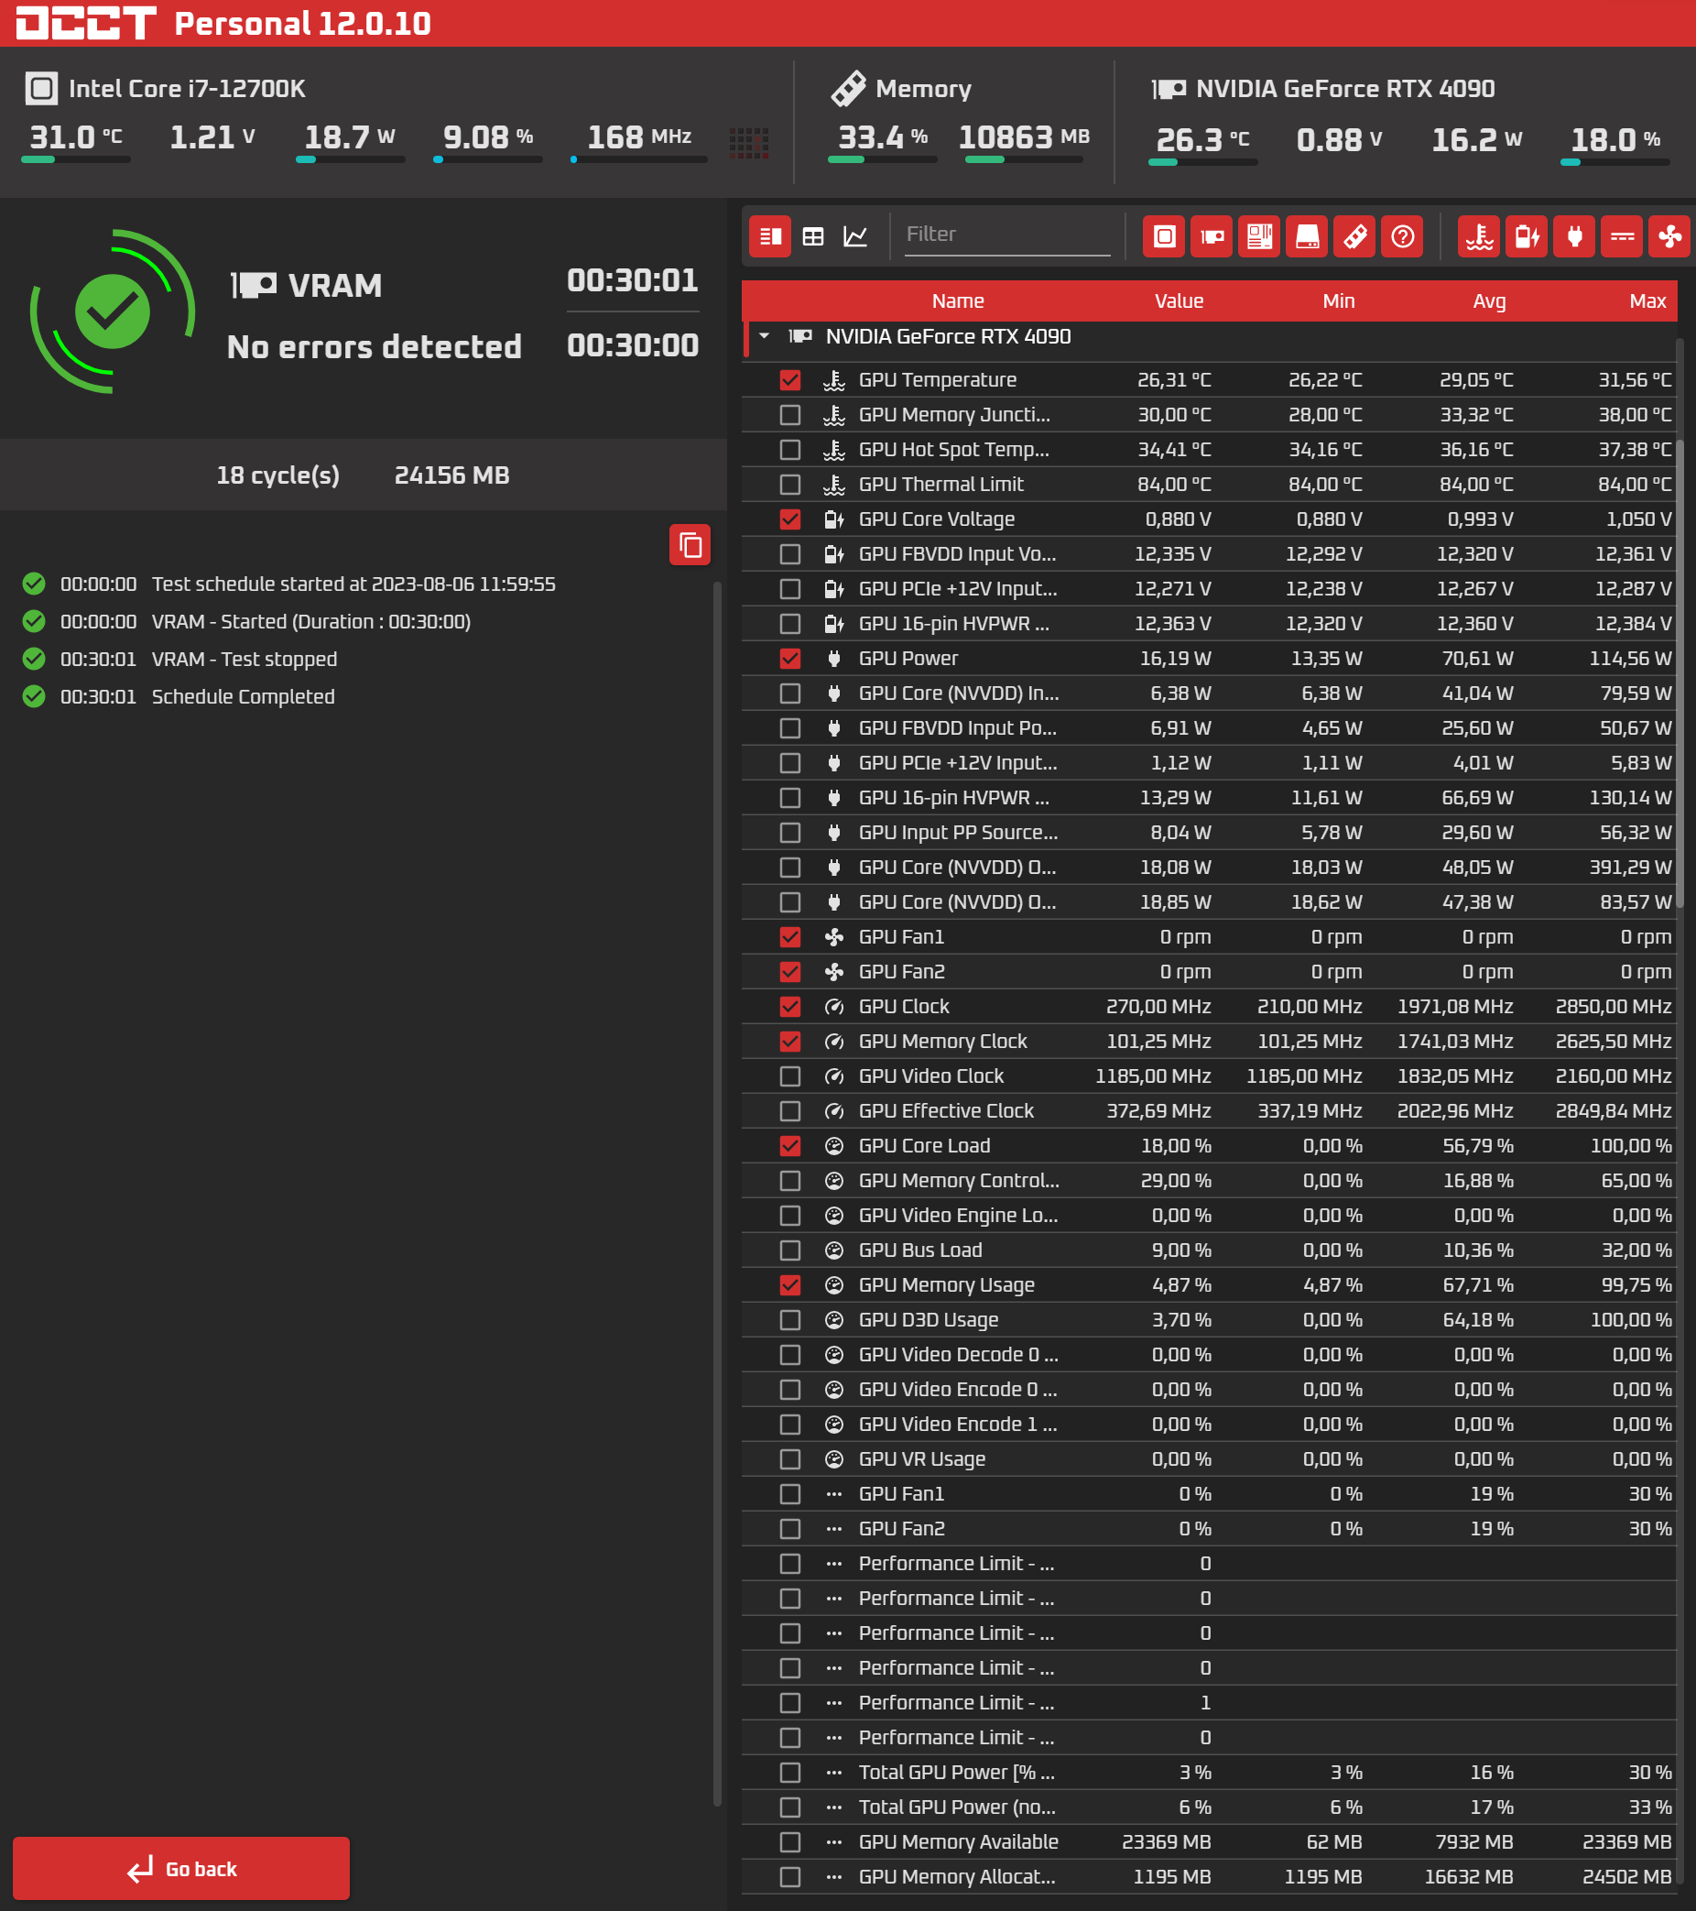Toggle the graphics card sensors filter icon
The image size is (1696, 1911).
click(1212, 236)
